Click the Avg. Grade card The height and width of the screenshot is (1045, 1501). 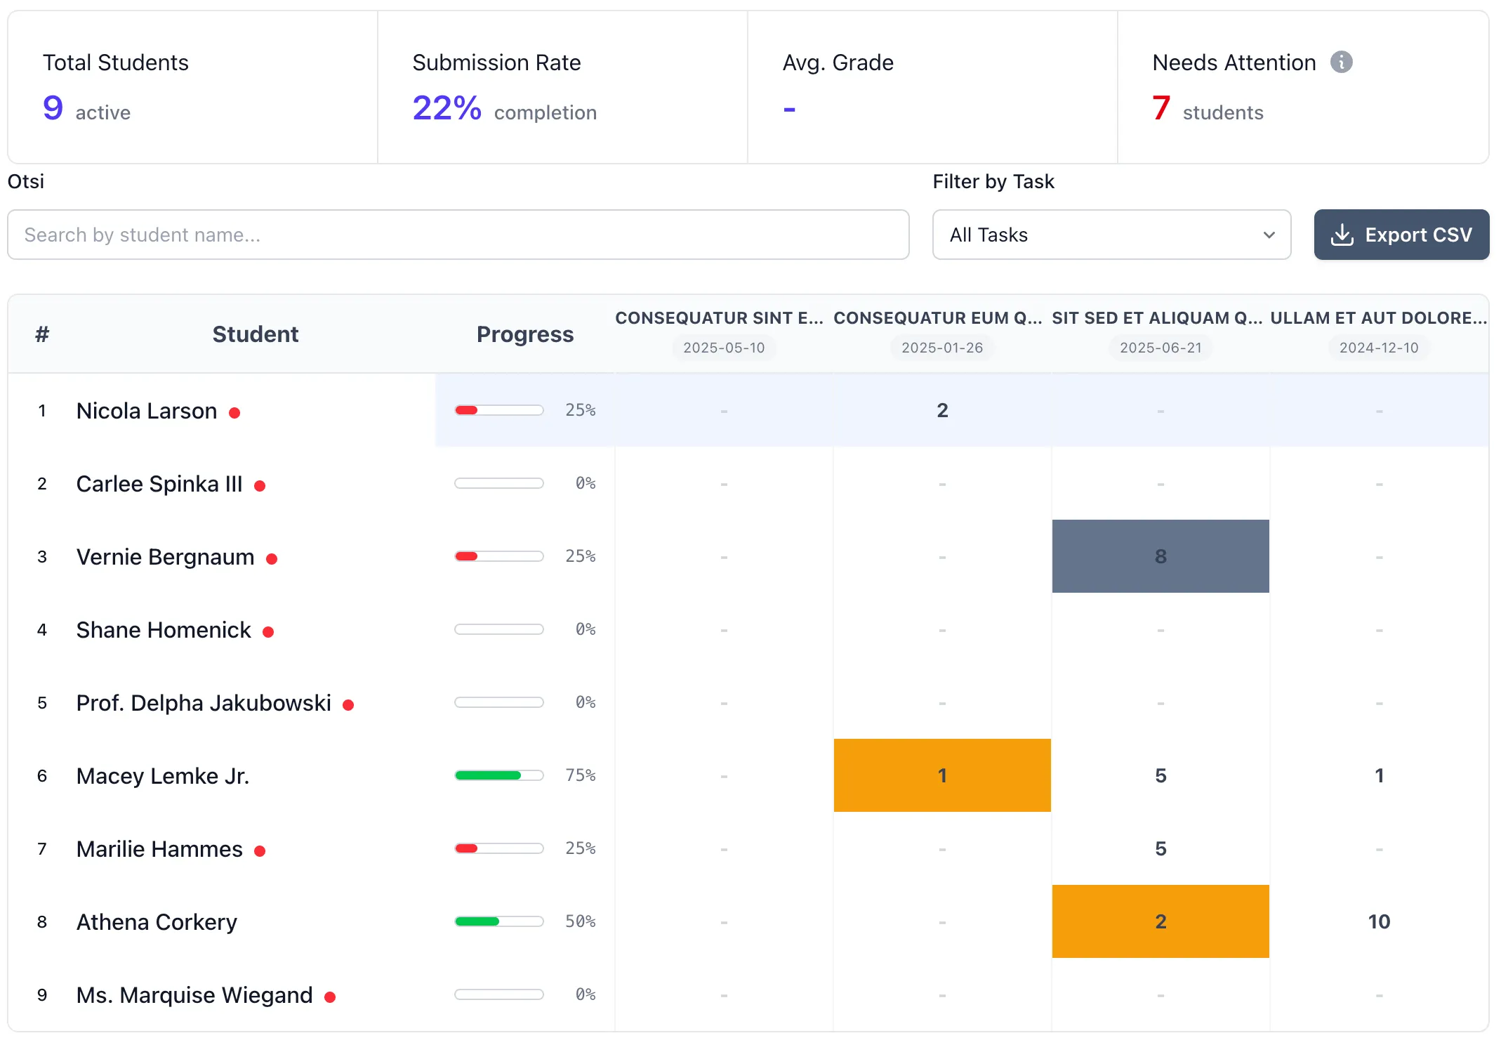point(932,87)
